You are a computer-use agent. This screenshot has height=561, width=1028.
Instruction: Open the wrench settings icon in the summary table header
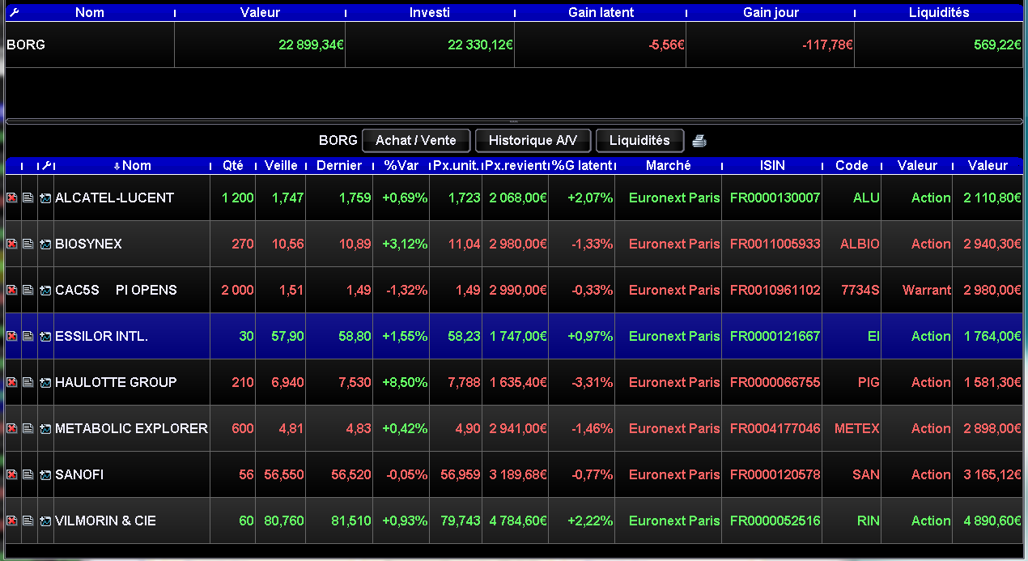pyautogui.click(x=13, y=12)
